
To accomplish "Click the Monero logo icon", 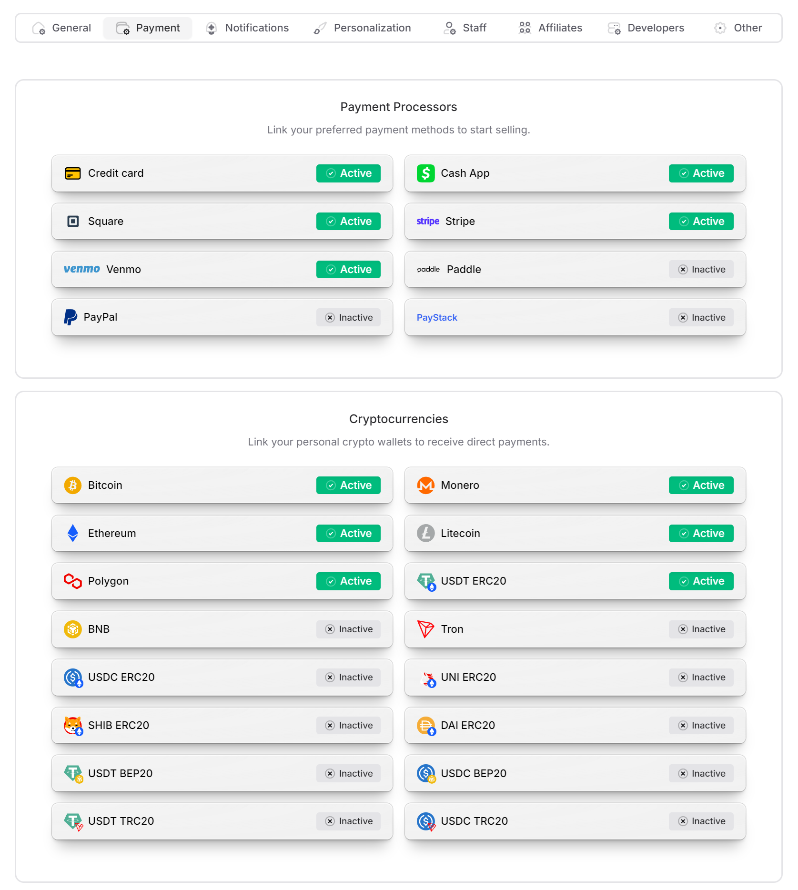I will point(425,485).
